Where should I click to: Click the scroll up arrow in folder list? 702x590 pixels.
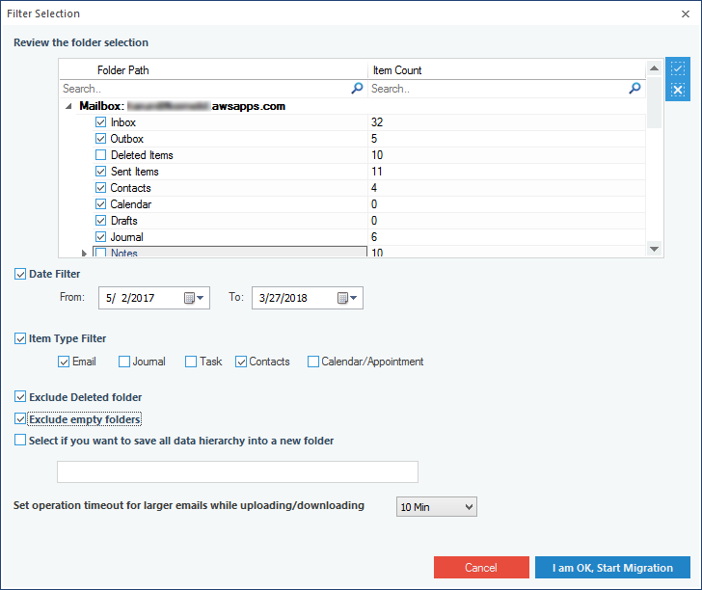point(654,68)
